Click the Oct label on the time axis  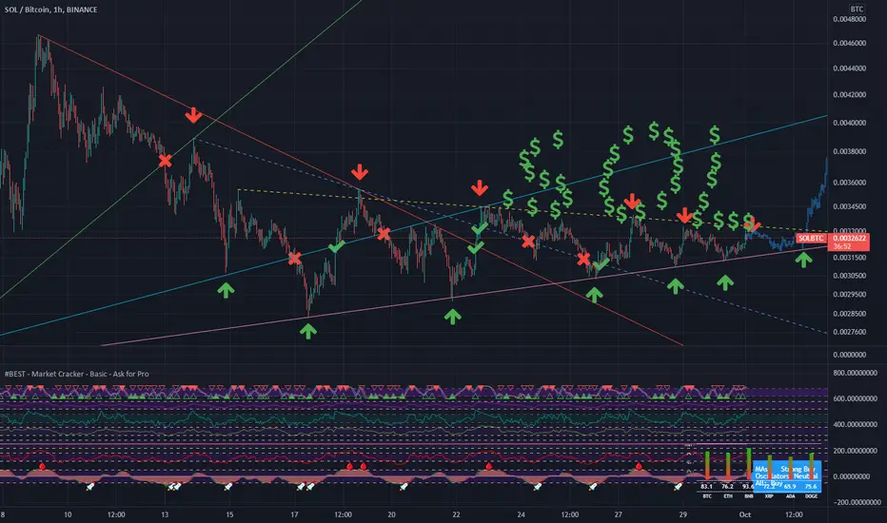pyautogui.click(x=745, y=514)
